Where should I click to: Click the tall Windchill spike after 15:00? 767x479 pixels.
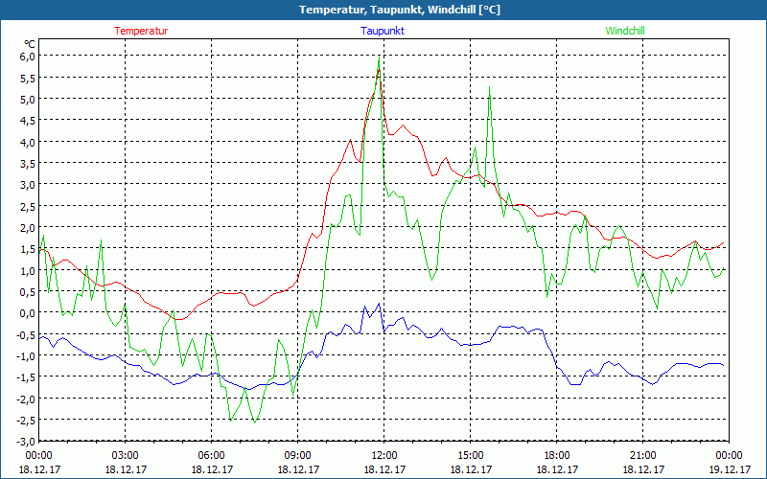(489, 87)
